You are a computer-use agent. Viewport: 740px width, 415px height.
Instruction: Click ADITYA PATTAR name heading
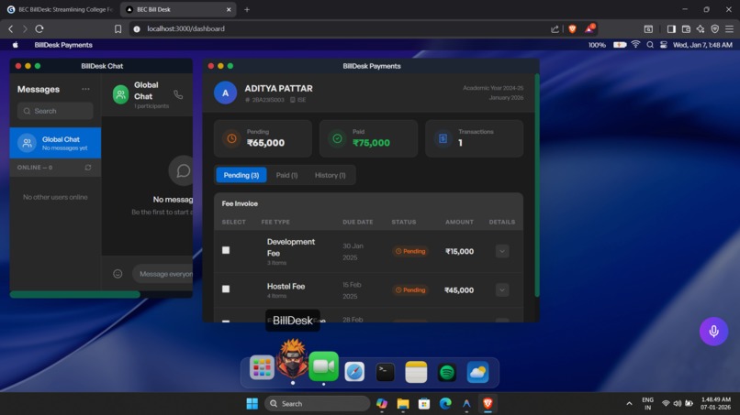[x=278, y=89]
